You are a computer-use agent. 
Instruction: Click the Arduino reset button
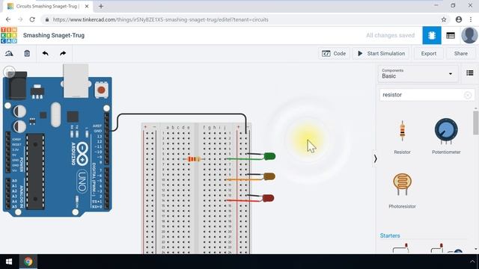pyautogui.click(x=102, y=90)
